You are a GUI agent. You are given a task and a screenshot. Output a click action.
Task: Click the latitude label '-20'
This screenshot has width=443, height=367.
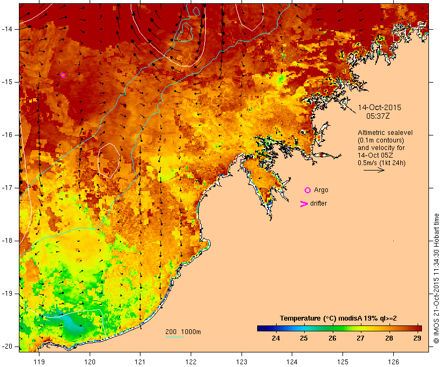click(7, 346)
